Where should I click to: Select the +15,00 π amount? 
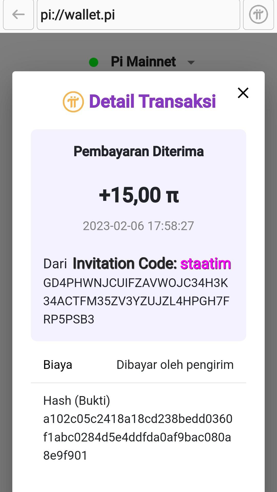(x=138, y=195)
